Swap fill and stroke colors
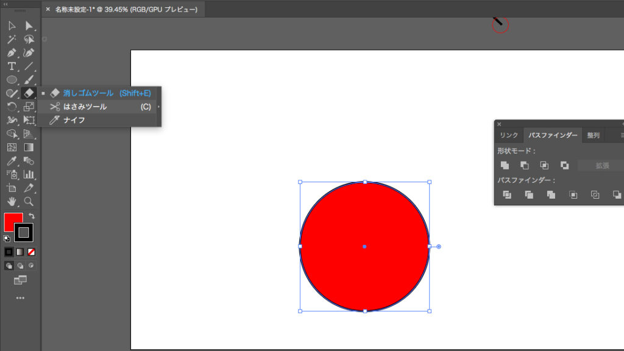Screen dimensions: 624x351 32,216
